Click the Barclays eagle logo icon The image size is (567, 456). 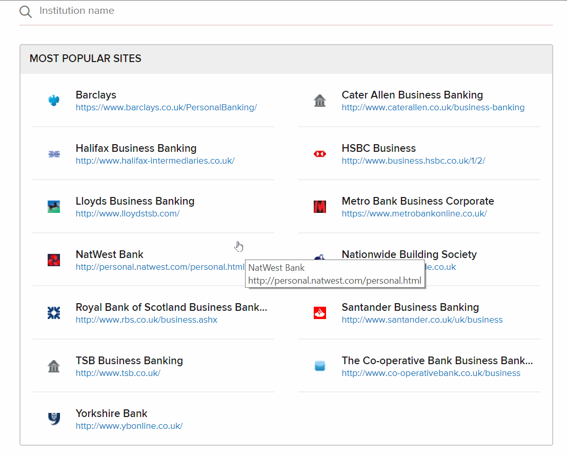pyautogui.click(x=54, y=100)
